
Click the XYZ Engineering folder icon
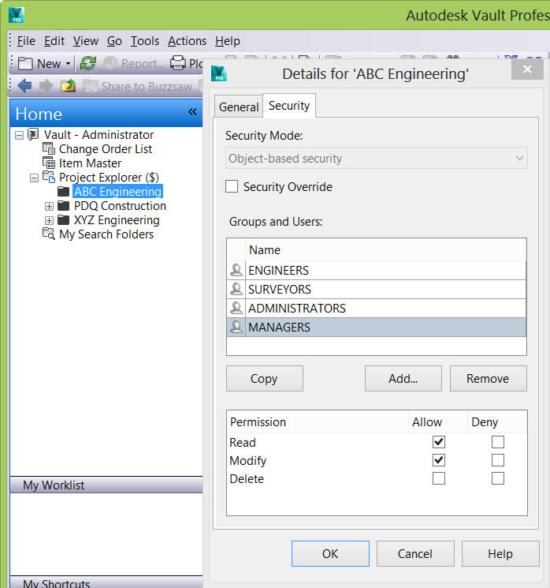tap(63, 220)
